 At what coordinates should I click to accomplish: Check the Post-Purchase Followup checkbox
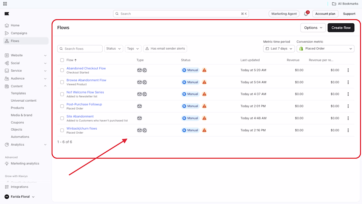(x=62, y=106)
